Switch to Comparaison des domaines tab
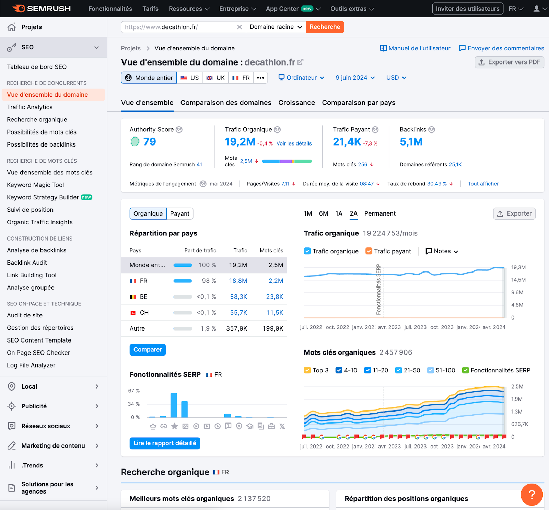549x510 pixels. point(226,103)
